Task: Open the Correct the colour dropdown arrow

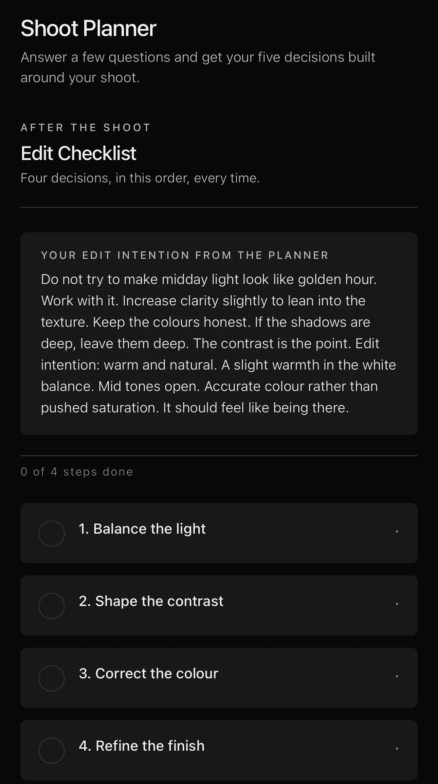Action: 397,677
